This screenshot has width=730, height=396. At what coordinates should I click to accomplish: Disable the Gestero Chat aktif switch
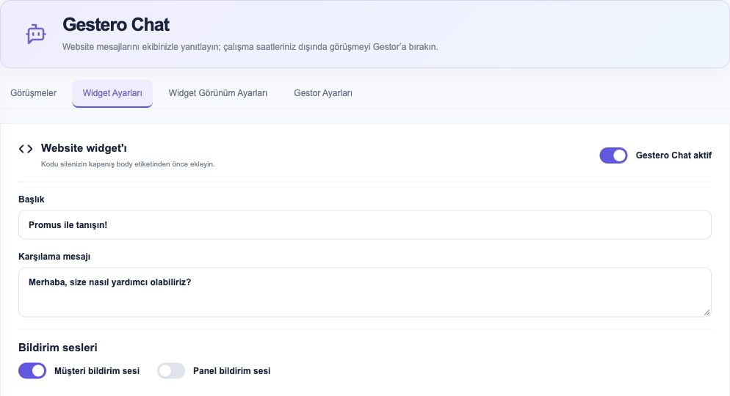[x=613, y=155]
